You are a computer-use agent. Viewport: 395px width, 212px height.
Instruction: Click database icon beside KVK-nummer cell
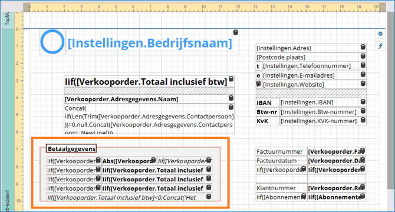[363, 120]
